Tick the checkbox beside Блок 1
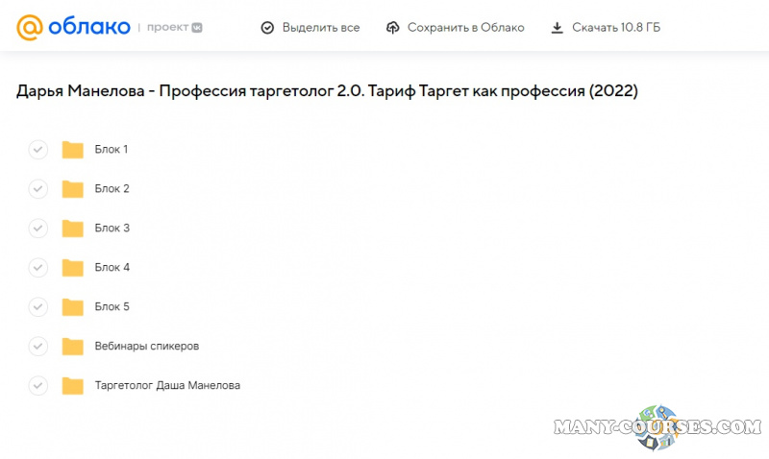Image resolution: width=769 pixels, height=459 pixels. (x=37, y=150)
